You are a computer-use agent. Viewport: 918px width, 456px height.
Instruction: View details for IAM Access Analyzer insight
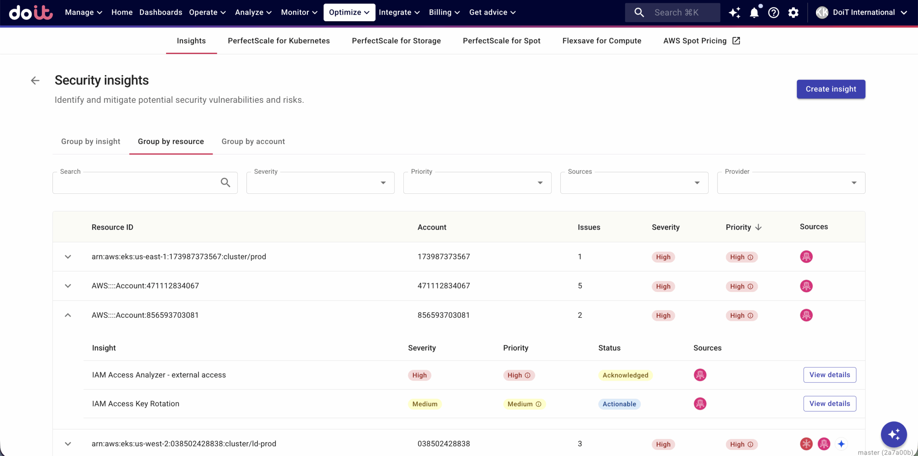click(x=829, y=375)
